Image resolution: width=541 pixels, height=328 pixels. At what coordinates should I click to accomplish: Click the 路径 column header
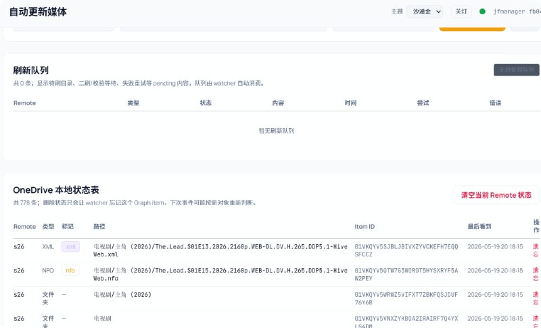pos(99,227)
